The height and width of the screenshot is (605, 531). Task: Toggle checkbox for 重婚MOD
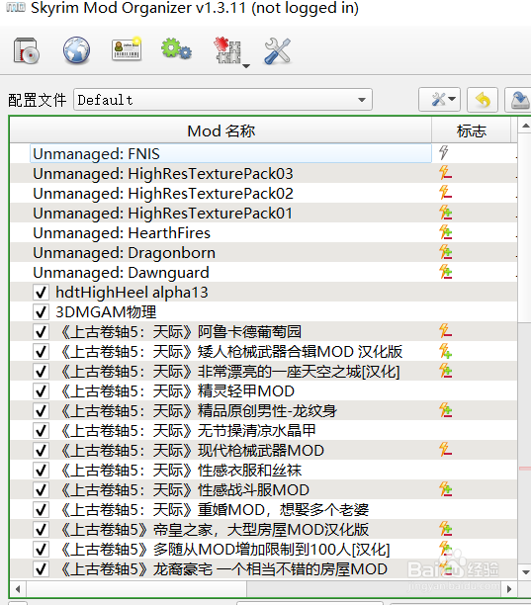click(x=41, y=510)
